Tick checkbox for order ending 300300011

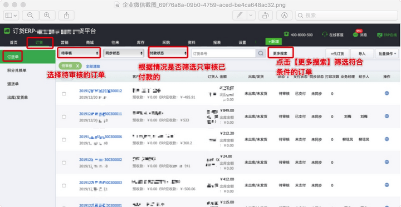tap(64, 117)
